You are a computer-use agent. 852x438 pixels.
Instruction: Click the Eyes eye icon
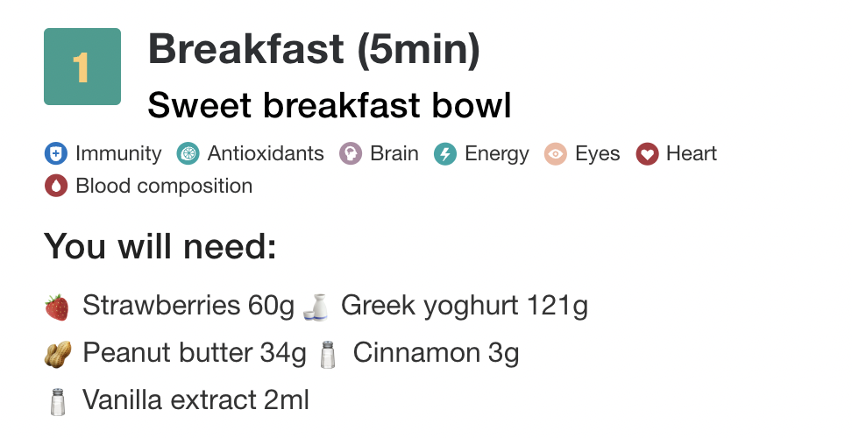[556, 154]
